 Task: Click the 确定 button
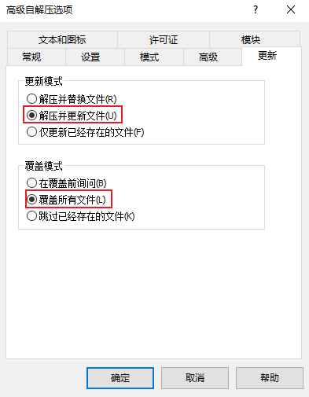click(120, 378)
